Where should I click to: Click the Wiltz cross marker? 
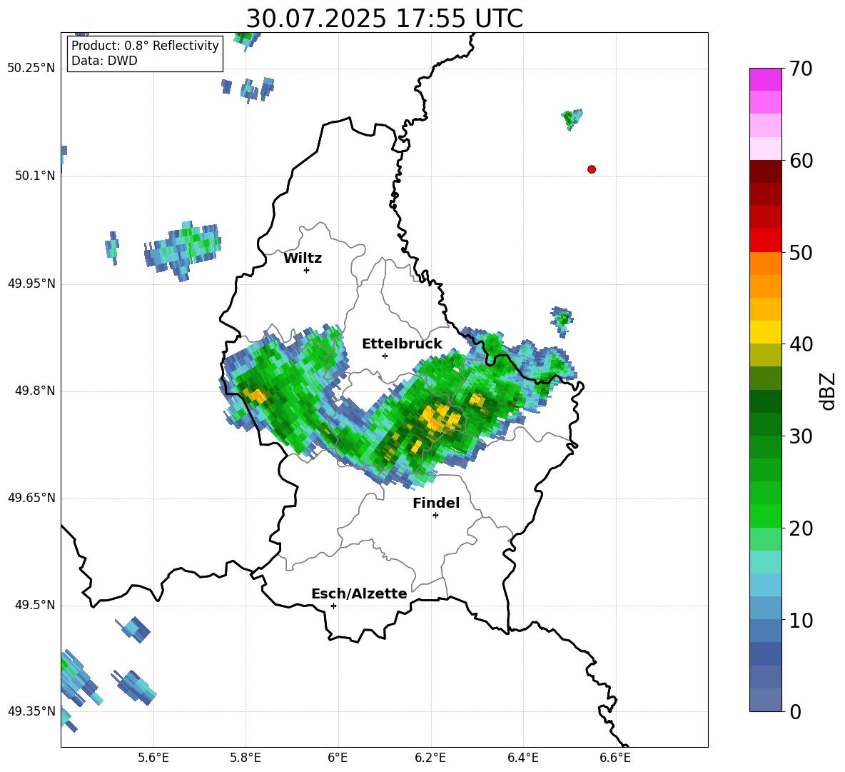[x=307, y=270]
